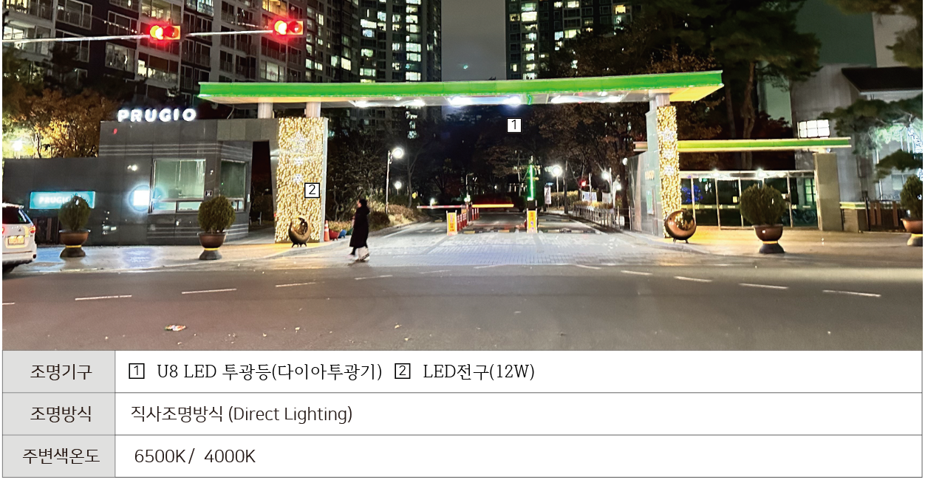Click the LED전구(12W) label
The image size is (925, 480).
(x=478, y=372)
